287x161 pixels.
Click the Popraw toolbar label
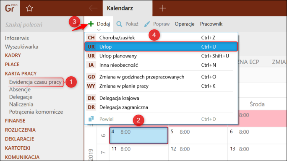pyautogui.click(x=161, y=24)
